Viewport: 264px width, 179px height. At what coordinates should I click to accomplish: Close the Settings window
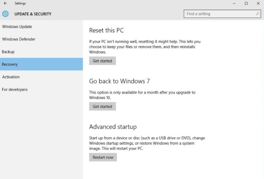pyautogui.click(x=258, y=4)
